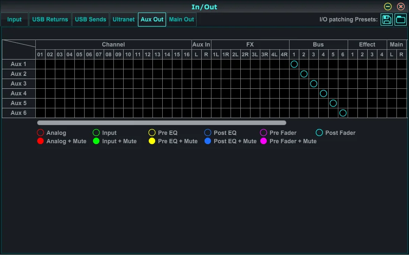409x259 pixels.
Task: Click the filled blue Post EQ + Mute circle
Action: click(x=208, y=141)
